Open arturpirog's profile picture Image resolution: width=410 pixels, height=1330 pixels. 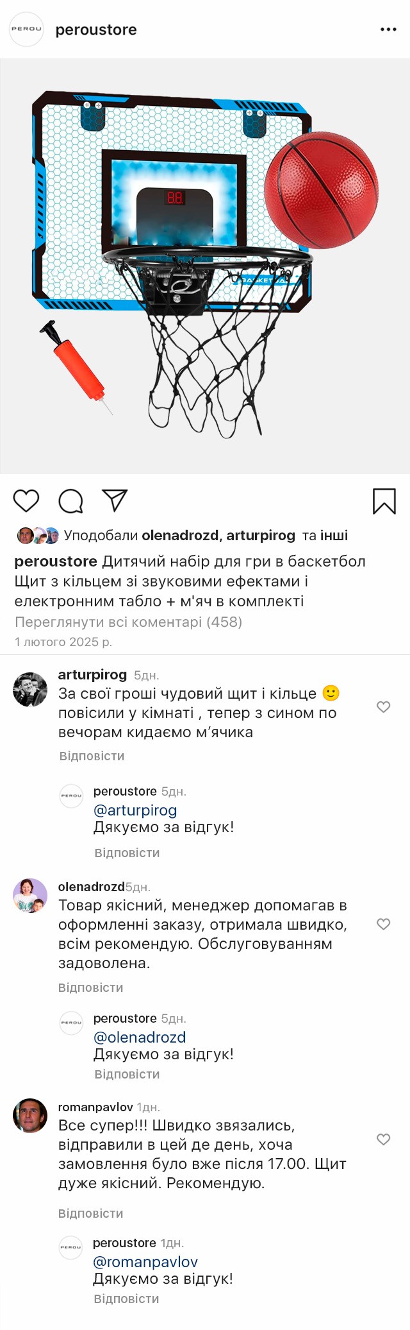(x=30, y=690)
